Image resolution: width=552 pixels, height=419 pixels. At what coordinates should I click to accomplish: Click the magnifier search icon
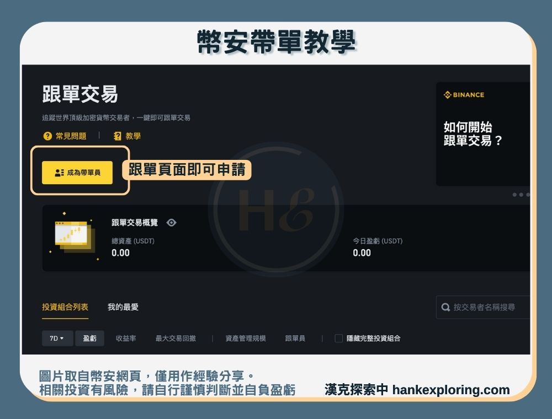445,307
